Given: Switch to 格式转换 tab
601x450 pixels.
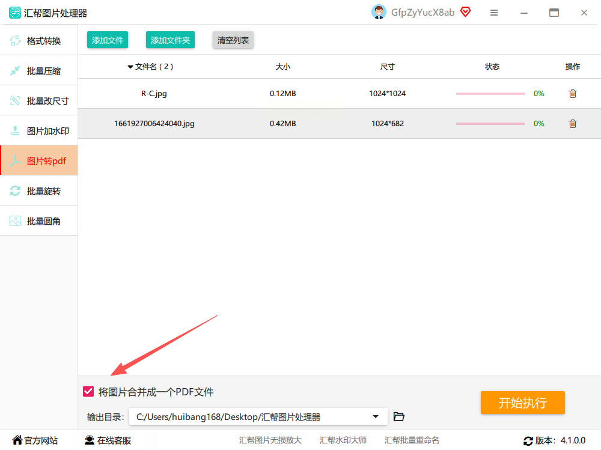Looking at the screenshot, I should [38, 40].
